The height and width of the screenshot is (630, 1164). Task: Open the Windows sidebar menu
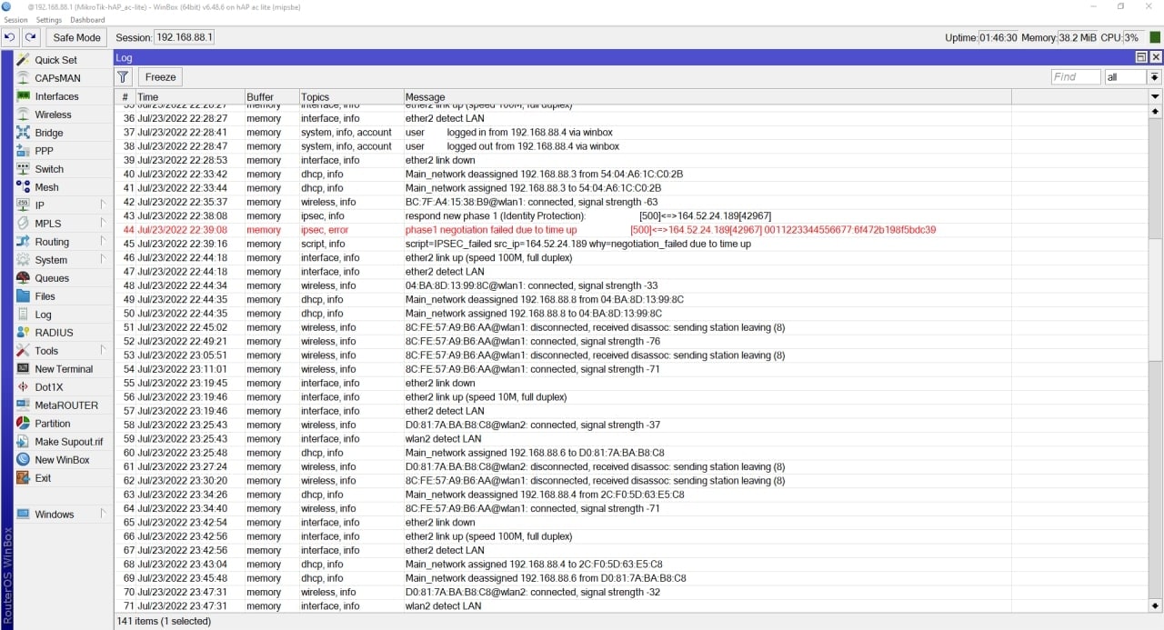[54, 515]
